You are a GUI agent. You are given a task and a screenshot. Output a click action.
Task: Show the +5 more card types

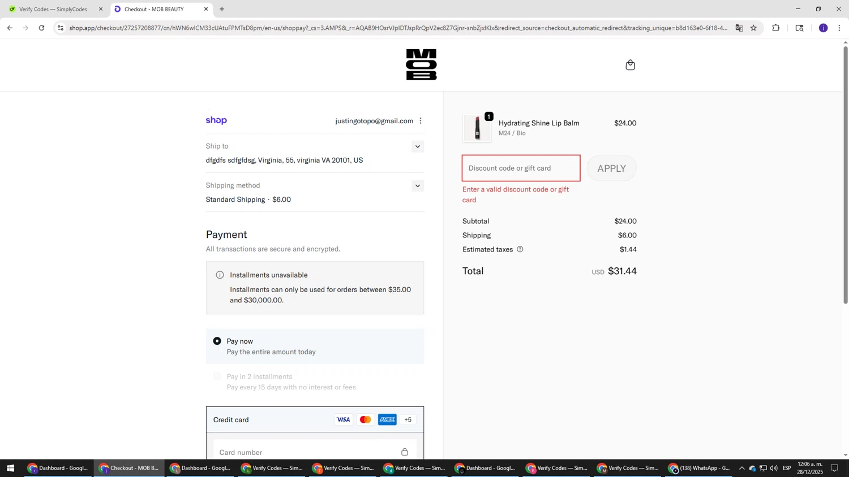(x=408, y=419)
